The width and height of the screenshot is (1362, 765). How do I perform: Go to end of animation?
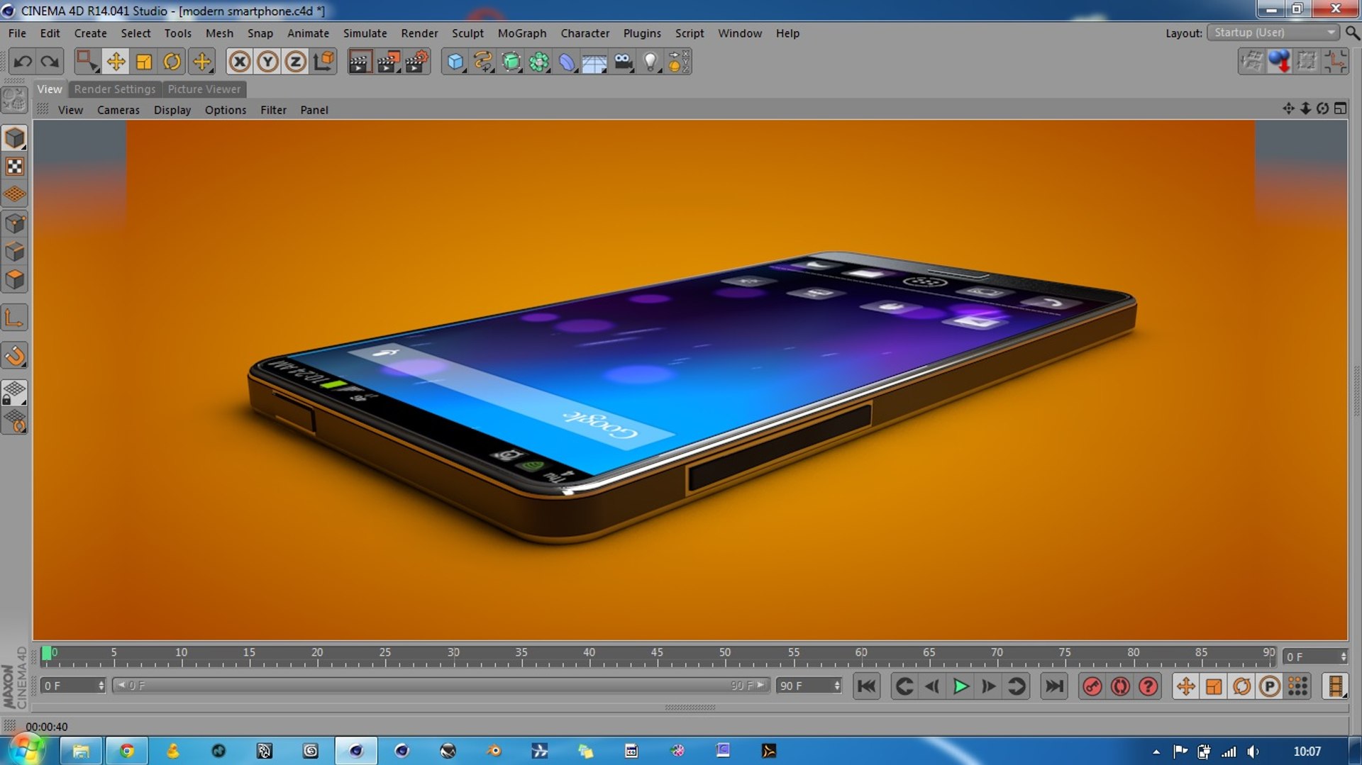click(1054, 686)
